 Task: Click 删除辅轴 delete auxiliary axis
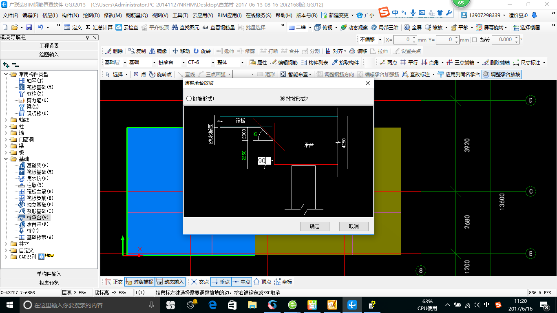(x=496, y=62)
